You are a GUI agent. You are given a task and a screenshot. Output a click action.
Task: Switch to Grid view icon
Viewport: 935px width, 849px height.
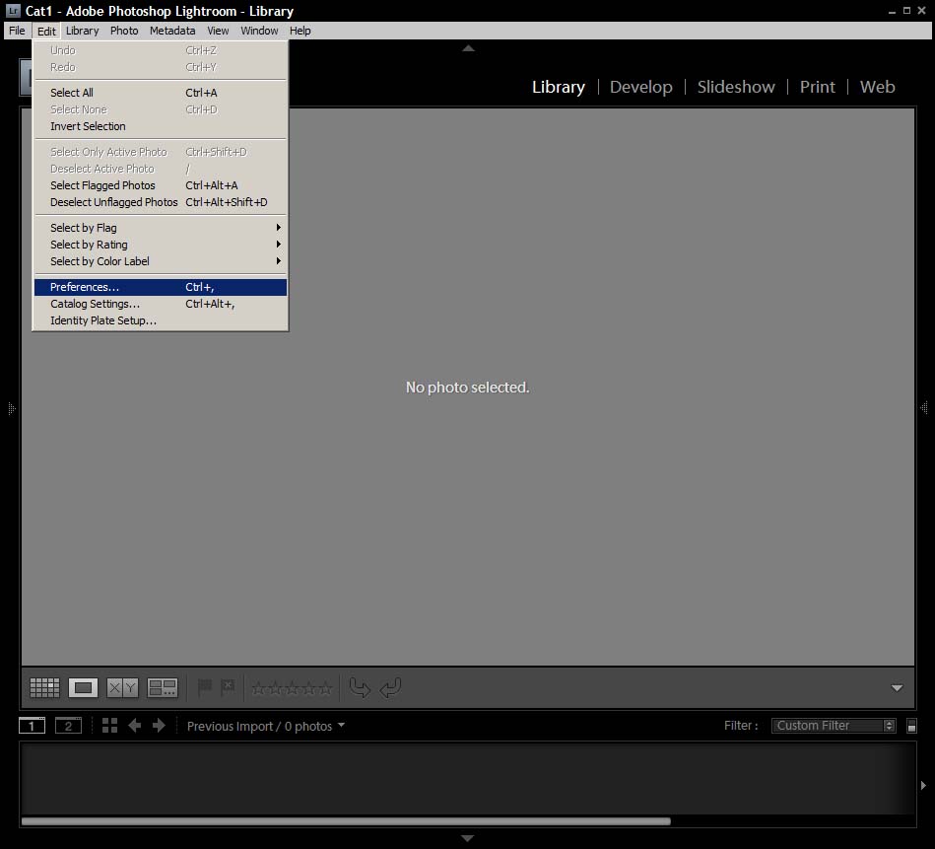[44, 687]
